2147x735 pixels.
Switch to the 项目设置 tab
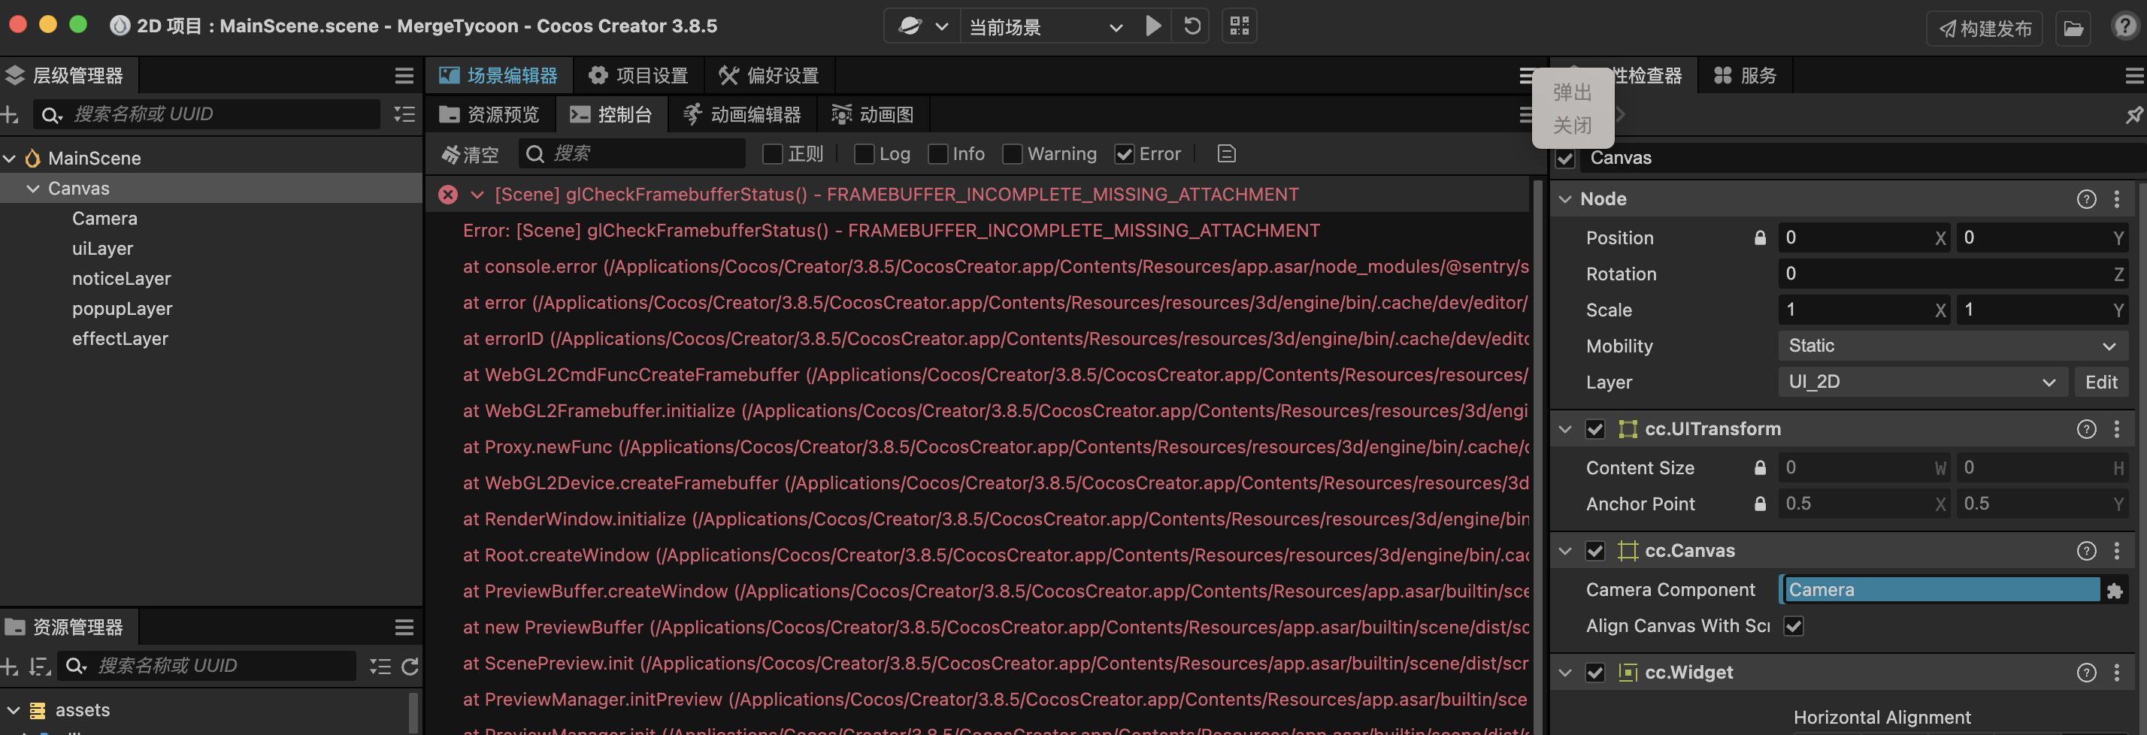point(638,76)
